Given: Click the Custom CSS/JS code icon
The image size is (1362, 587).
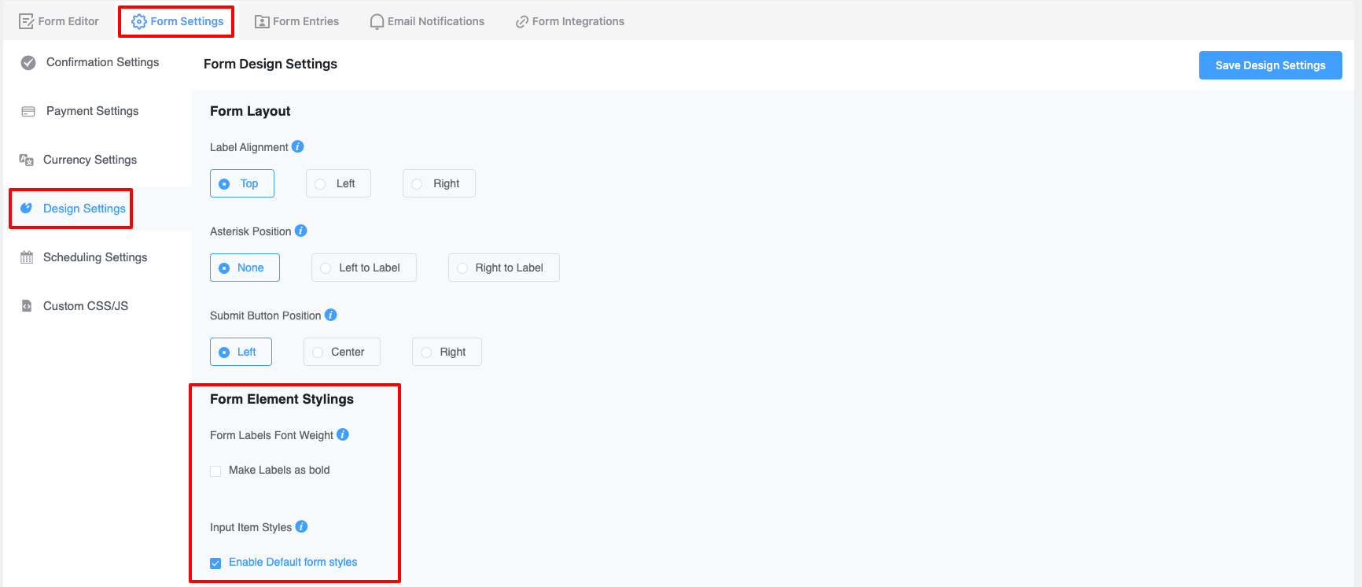Looking at the screenshot, I should click(x=27, y=306).
